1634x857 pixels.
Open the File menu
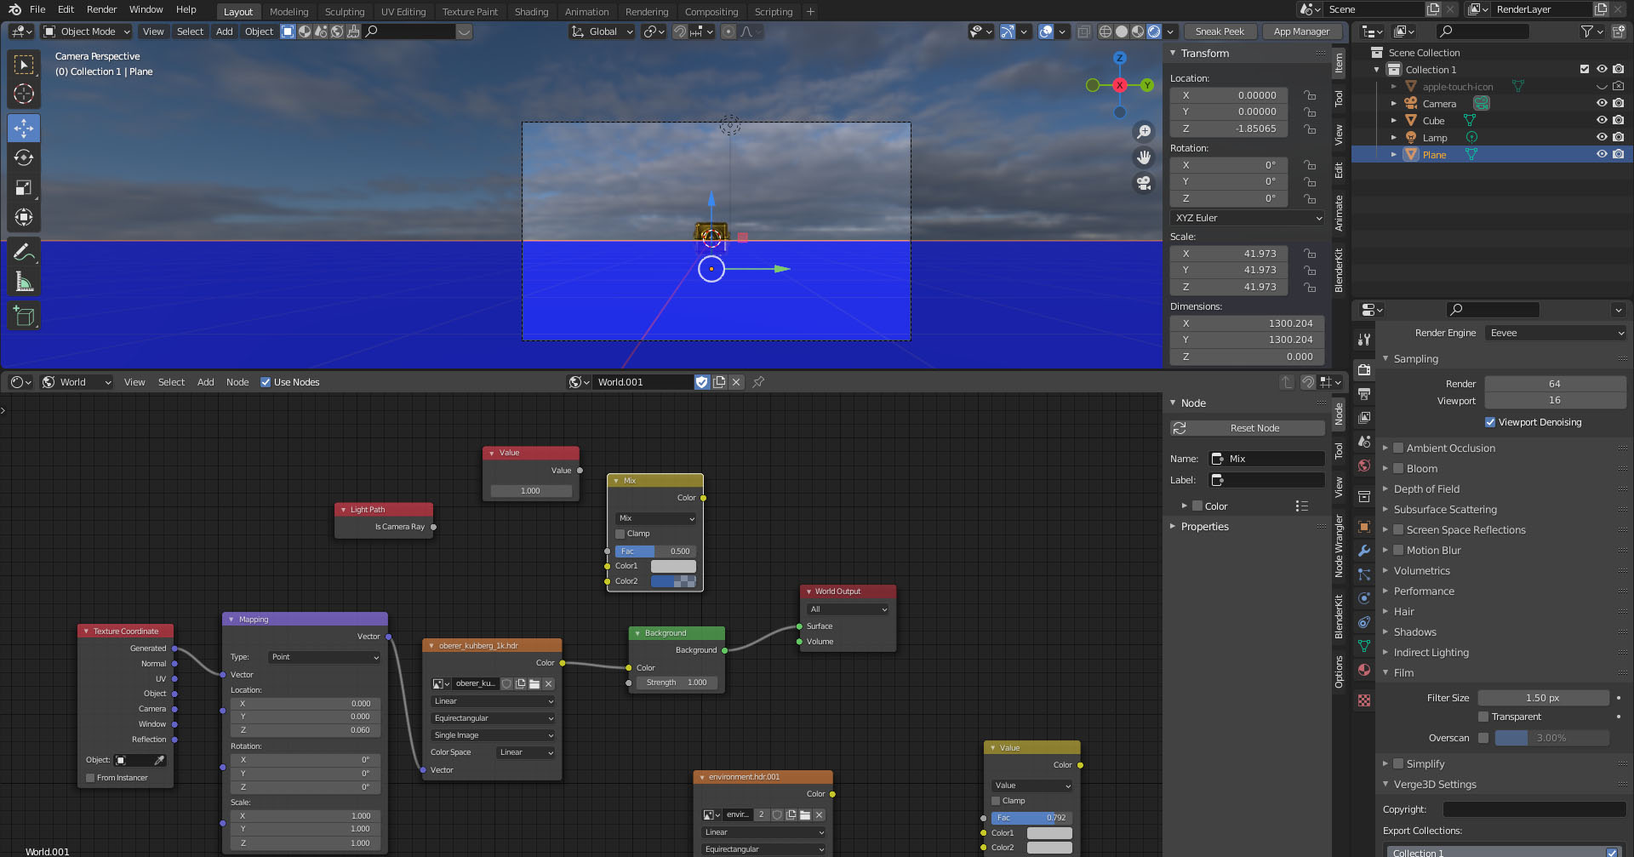[x=37, y=9]
